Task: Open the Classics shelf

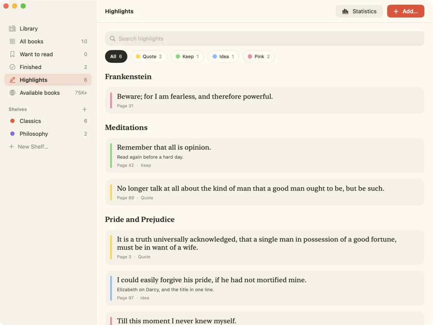Action: [x=48, y=121]
